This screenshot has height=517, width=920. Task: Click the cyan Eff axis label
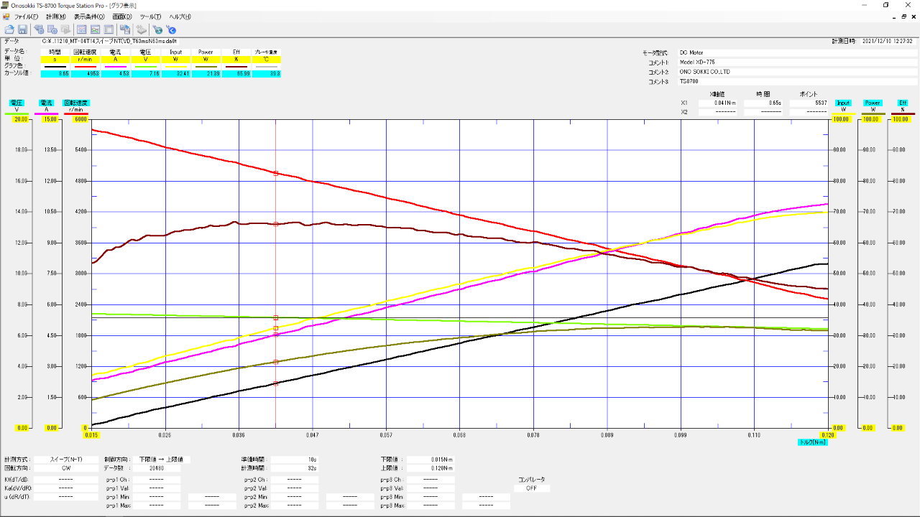pyautogui.click(x=903, y=103)
